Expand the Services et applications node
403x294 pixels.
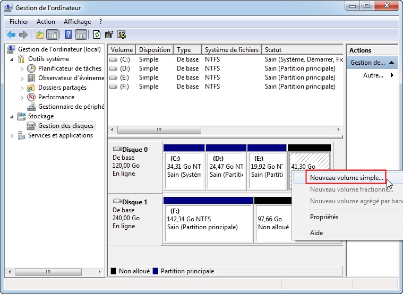(x=12, y=136)
